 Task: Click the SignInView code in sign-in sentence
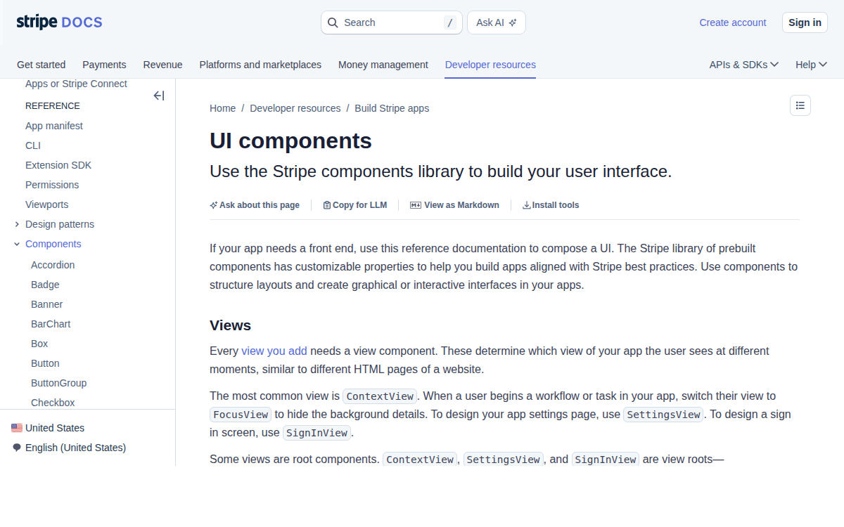(316, 433)
